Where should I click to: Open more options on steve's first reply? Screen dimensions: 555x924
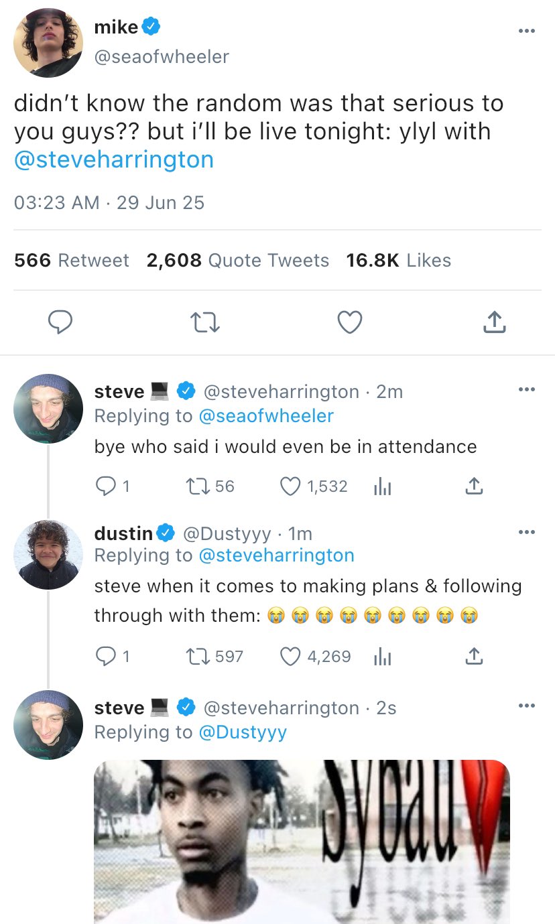pos(527,389)
